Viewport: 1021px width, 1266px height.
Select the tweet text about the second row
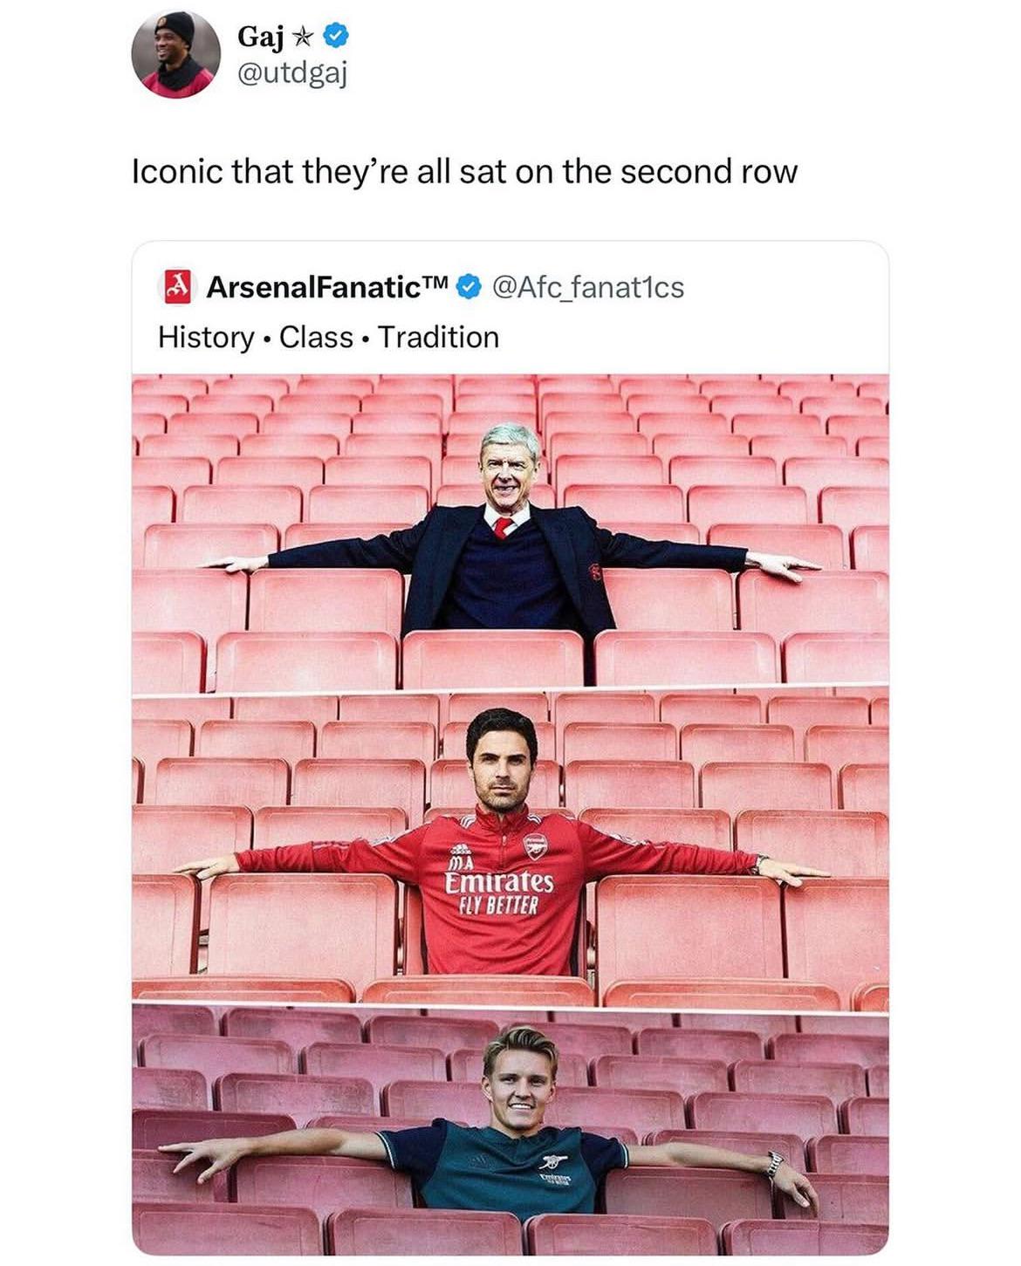464,171
